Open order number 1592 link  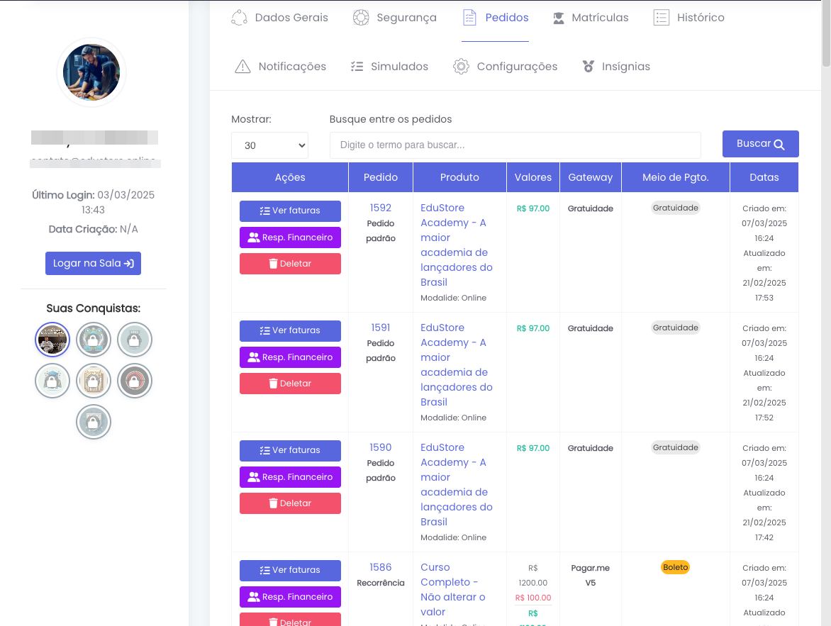coord(381,208)
